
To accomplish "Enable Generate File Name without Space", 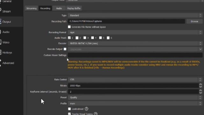I will 69,27.
